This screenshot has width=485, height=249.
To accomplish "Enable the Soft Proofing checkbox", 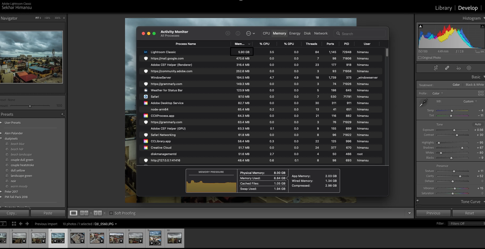I will pyautogui.click(x=111, y=213).
